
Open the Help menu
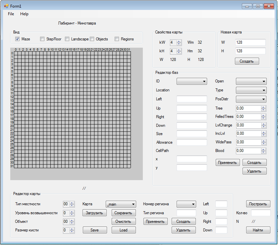point(24,14)
